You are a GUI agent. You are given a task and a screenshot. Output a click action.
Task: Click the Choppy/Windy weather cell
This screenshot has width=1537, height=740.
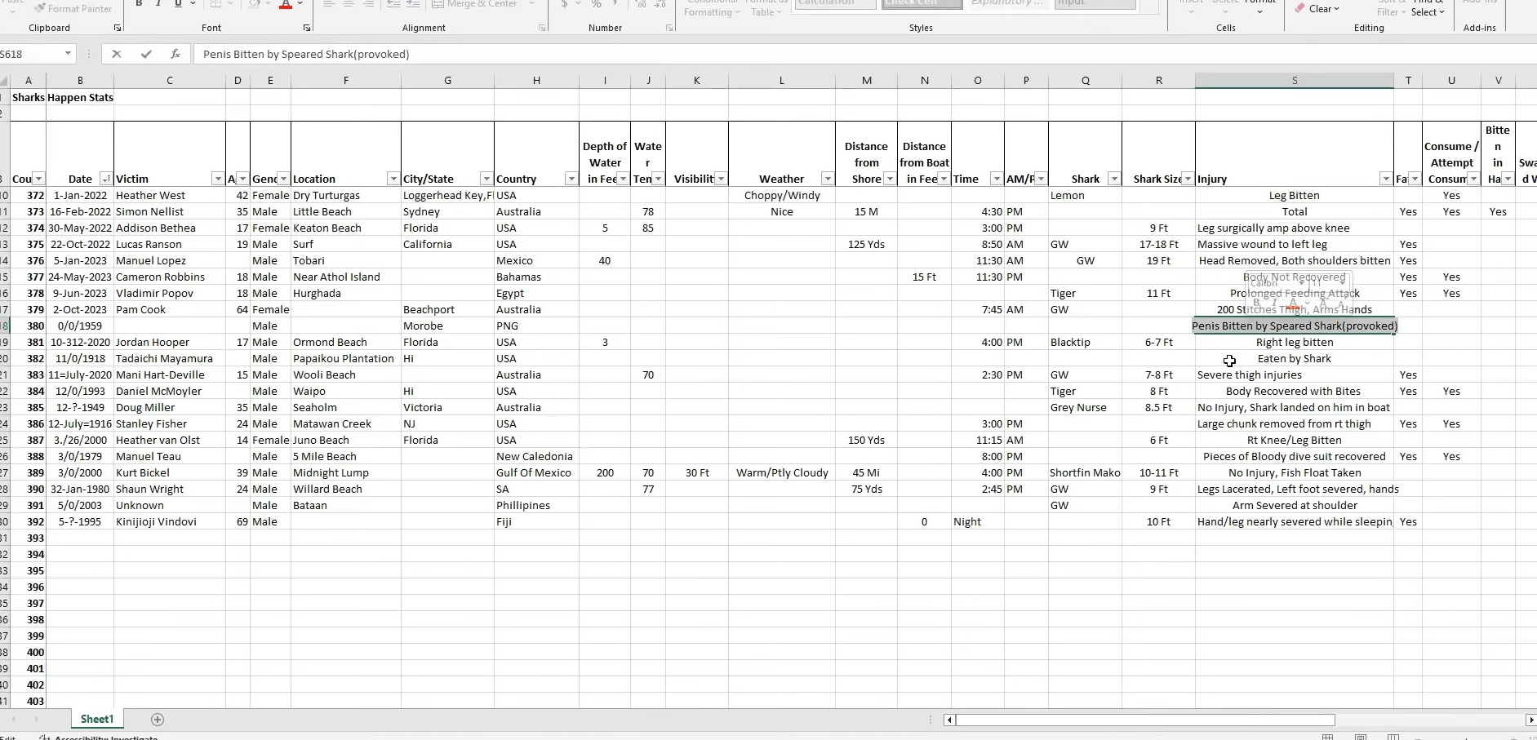coord(782,195)
